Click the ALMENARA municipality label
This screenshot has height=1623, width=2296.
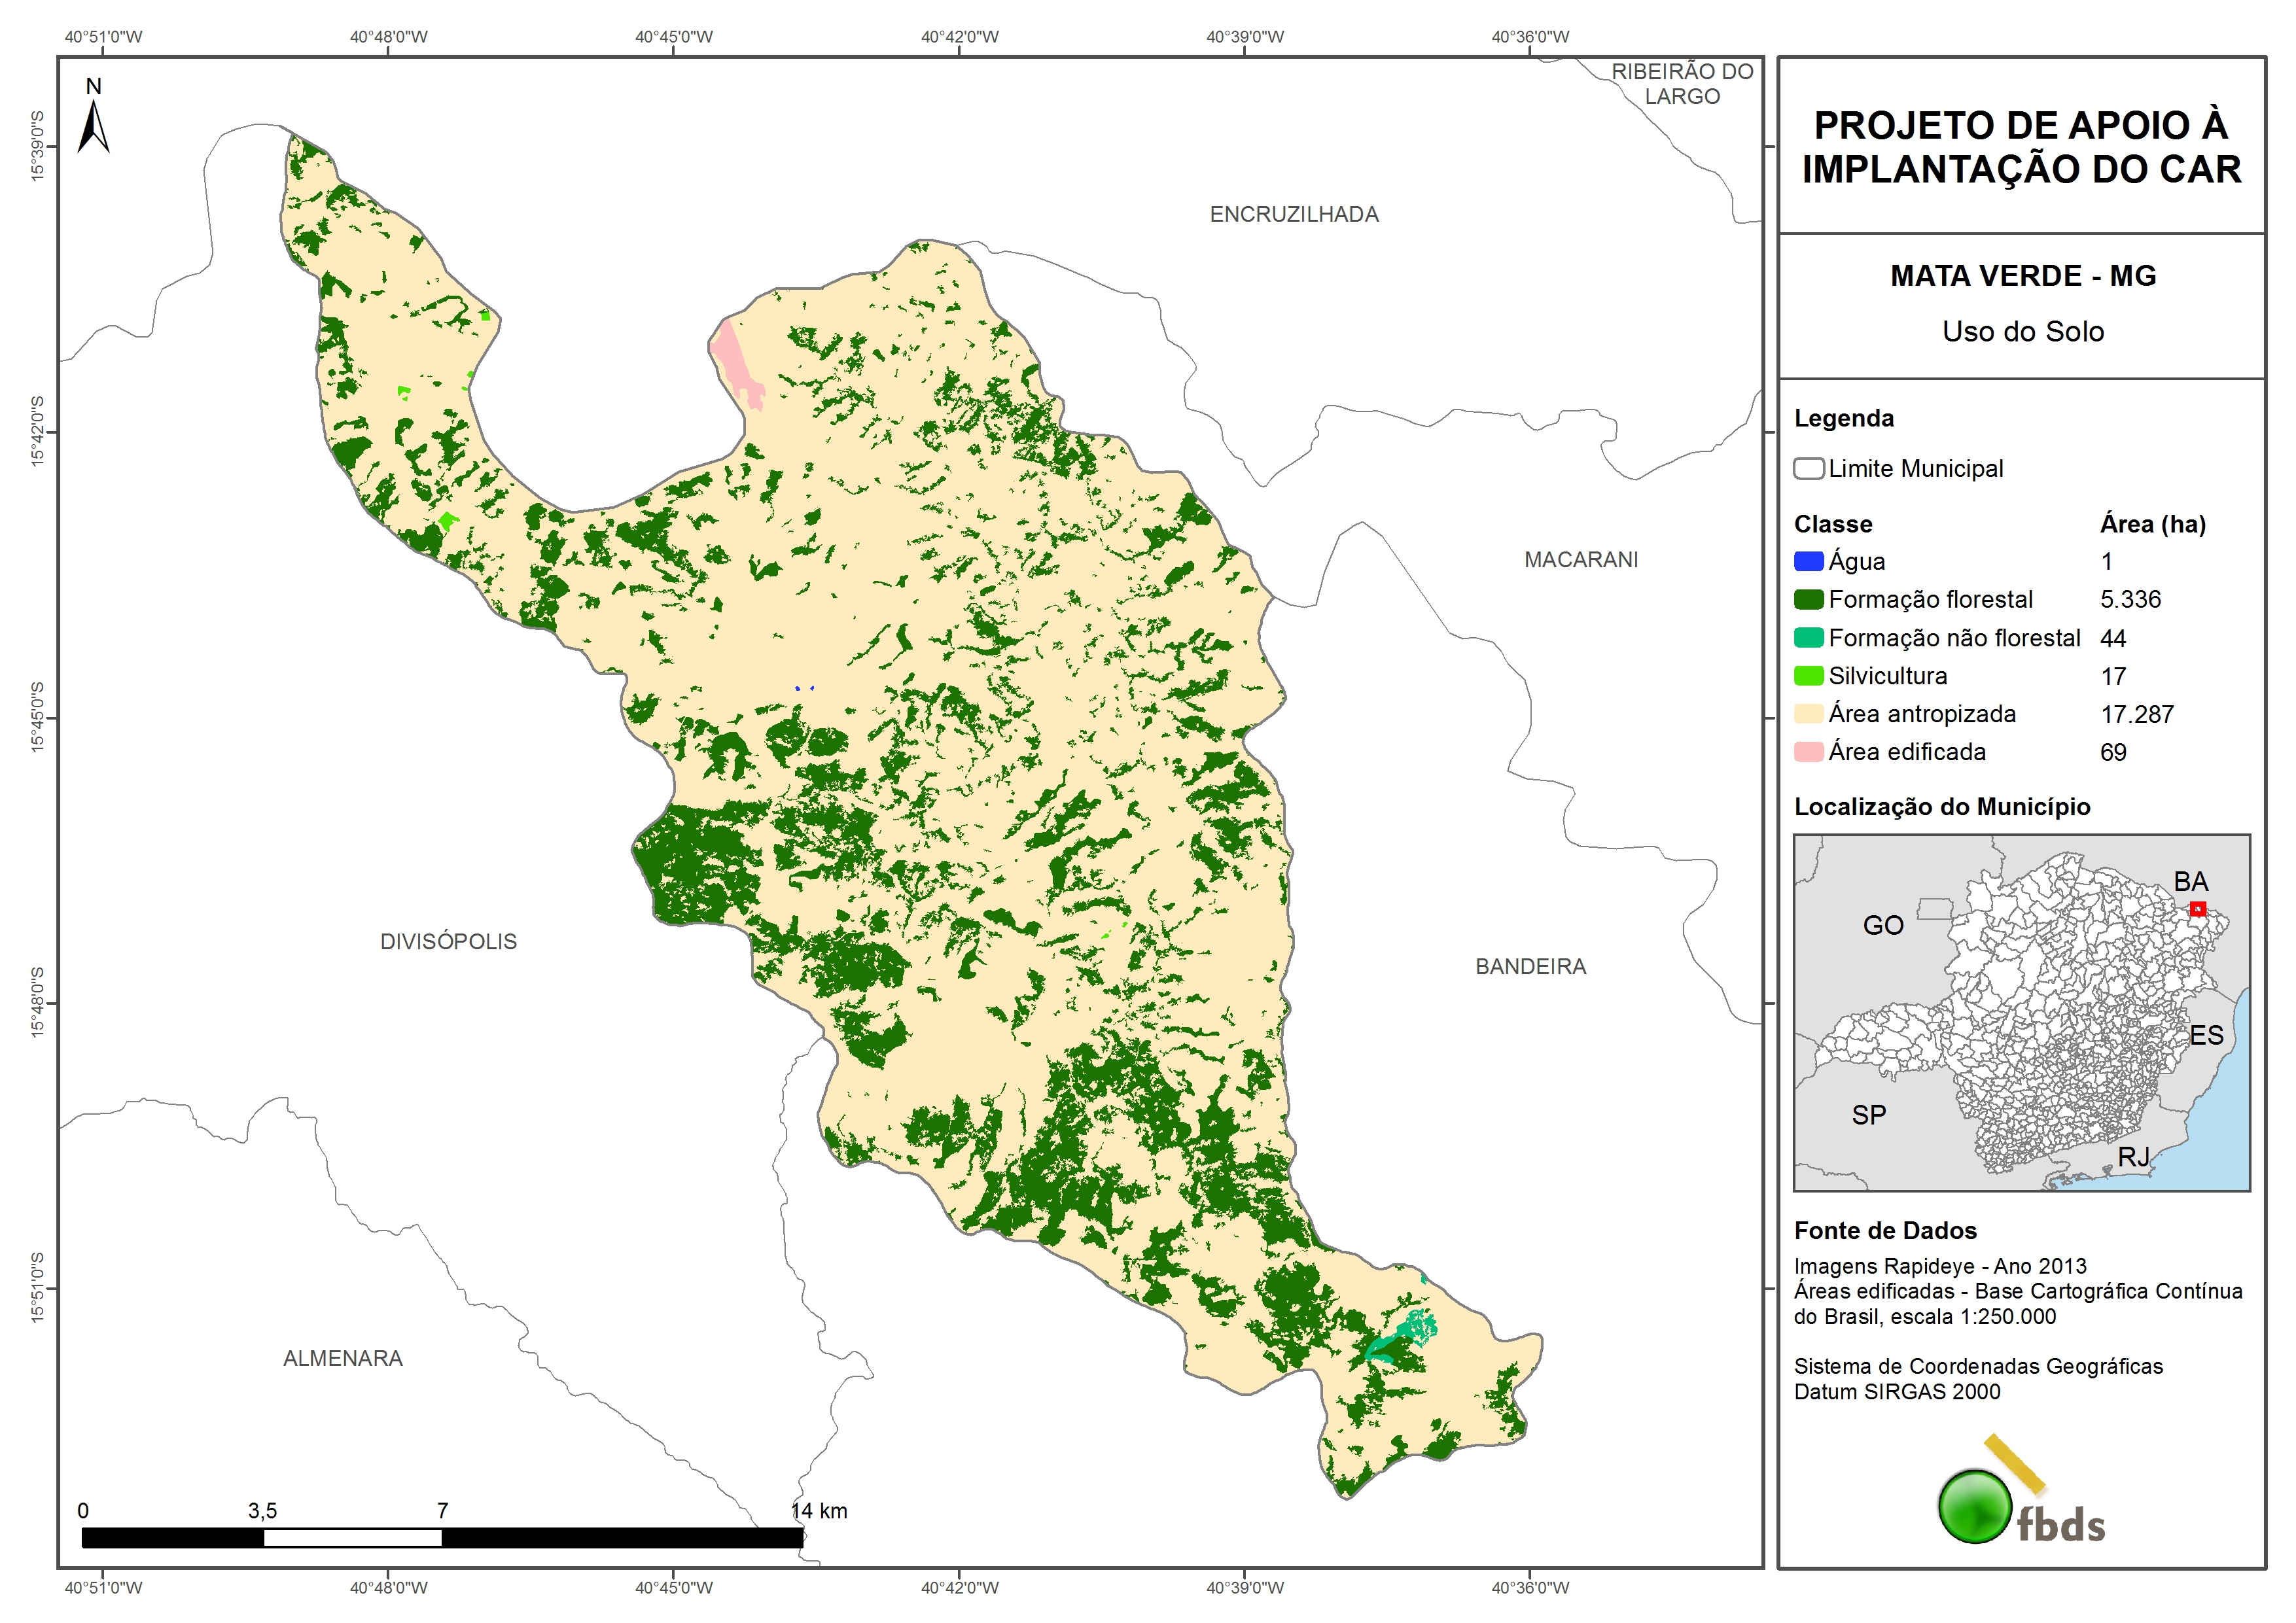coord(343,1358)
